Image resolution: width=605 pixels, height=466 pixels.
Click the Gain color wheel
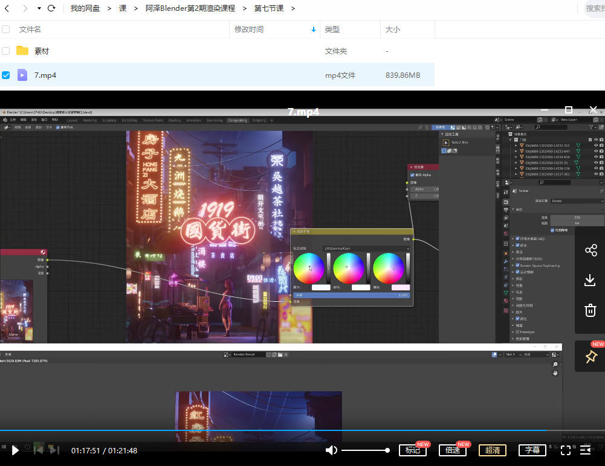click(388, 268)
